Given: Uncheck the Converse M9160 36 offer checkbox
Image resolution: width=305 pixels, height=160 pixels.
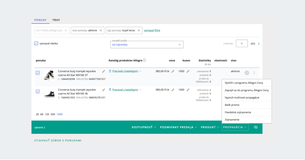Looking at the screenshot, I should [38, 92].
